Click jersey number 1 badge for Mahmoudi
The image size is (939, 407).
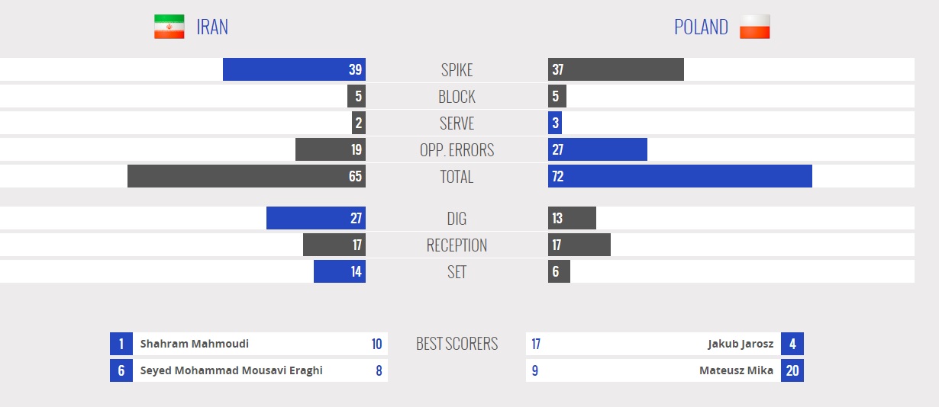pyautogui.click(x=121, y=344)
